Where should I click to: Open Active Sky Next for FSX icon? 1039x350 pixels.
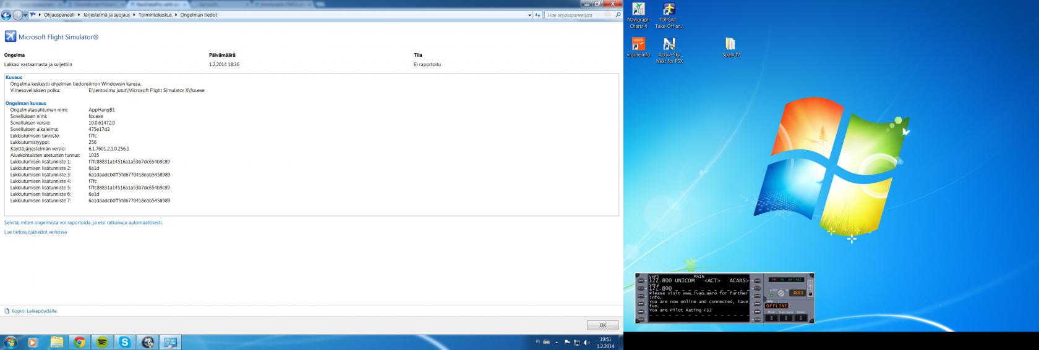point(669,51)
